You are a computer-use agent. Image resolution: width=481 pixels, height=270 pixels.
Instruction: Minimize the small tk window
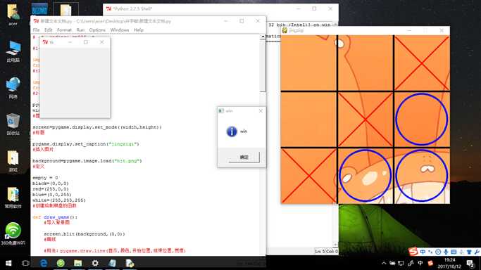(70, 42)
